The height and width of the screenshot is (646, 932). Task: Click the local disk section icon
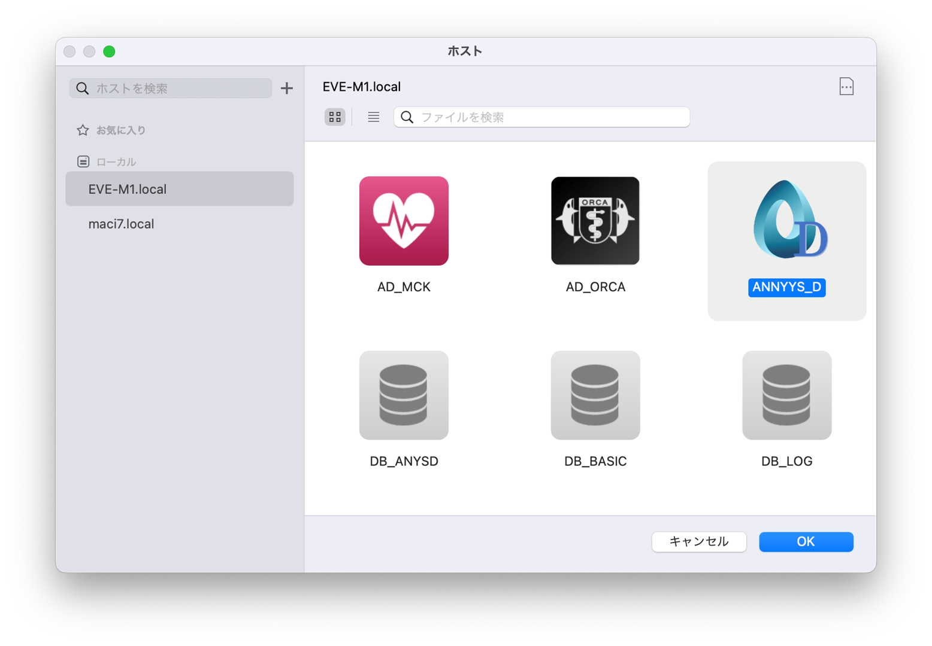tap(83, 162)
